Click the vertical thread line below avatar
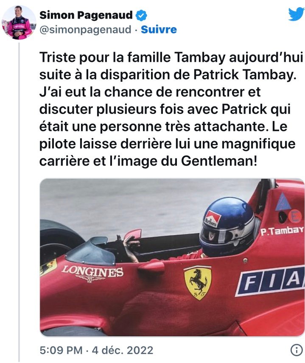This screenshot has width=305, height=363. [19, 202]
